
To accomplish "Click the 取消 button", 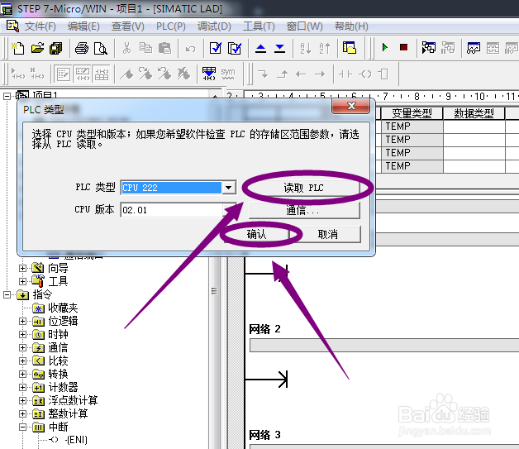I will (328, 234).
